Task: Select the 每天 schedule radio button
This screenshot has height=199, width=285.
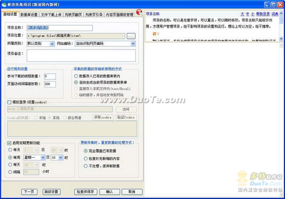Action: (10, 165)
